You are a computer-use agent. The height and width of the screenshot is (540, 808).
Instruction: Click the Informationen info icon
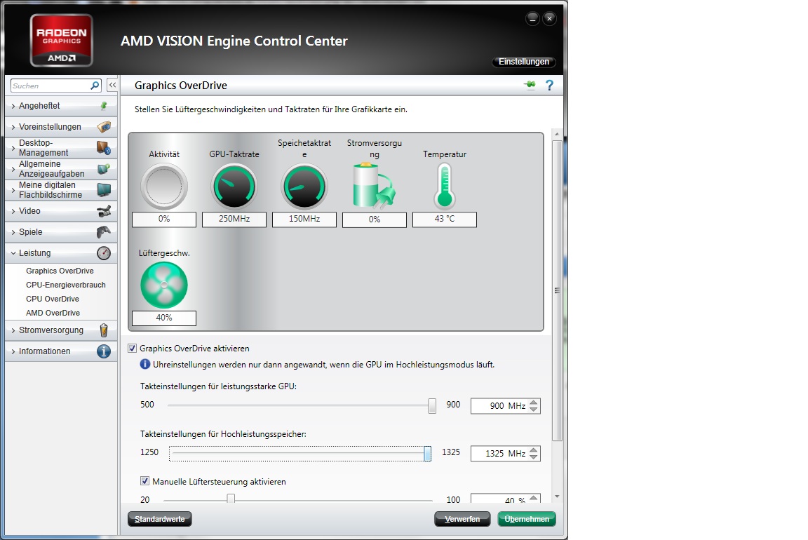104,351
